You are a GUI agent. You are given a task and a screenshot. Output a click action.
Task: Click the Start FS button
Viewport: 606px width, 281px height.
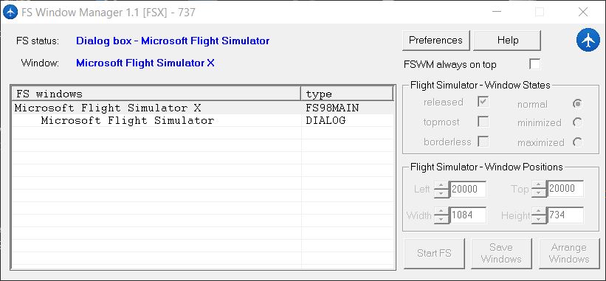[x=434, y=253]
